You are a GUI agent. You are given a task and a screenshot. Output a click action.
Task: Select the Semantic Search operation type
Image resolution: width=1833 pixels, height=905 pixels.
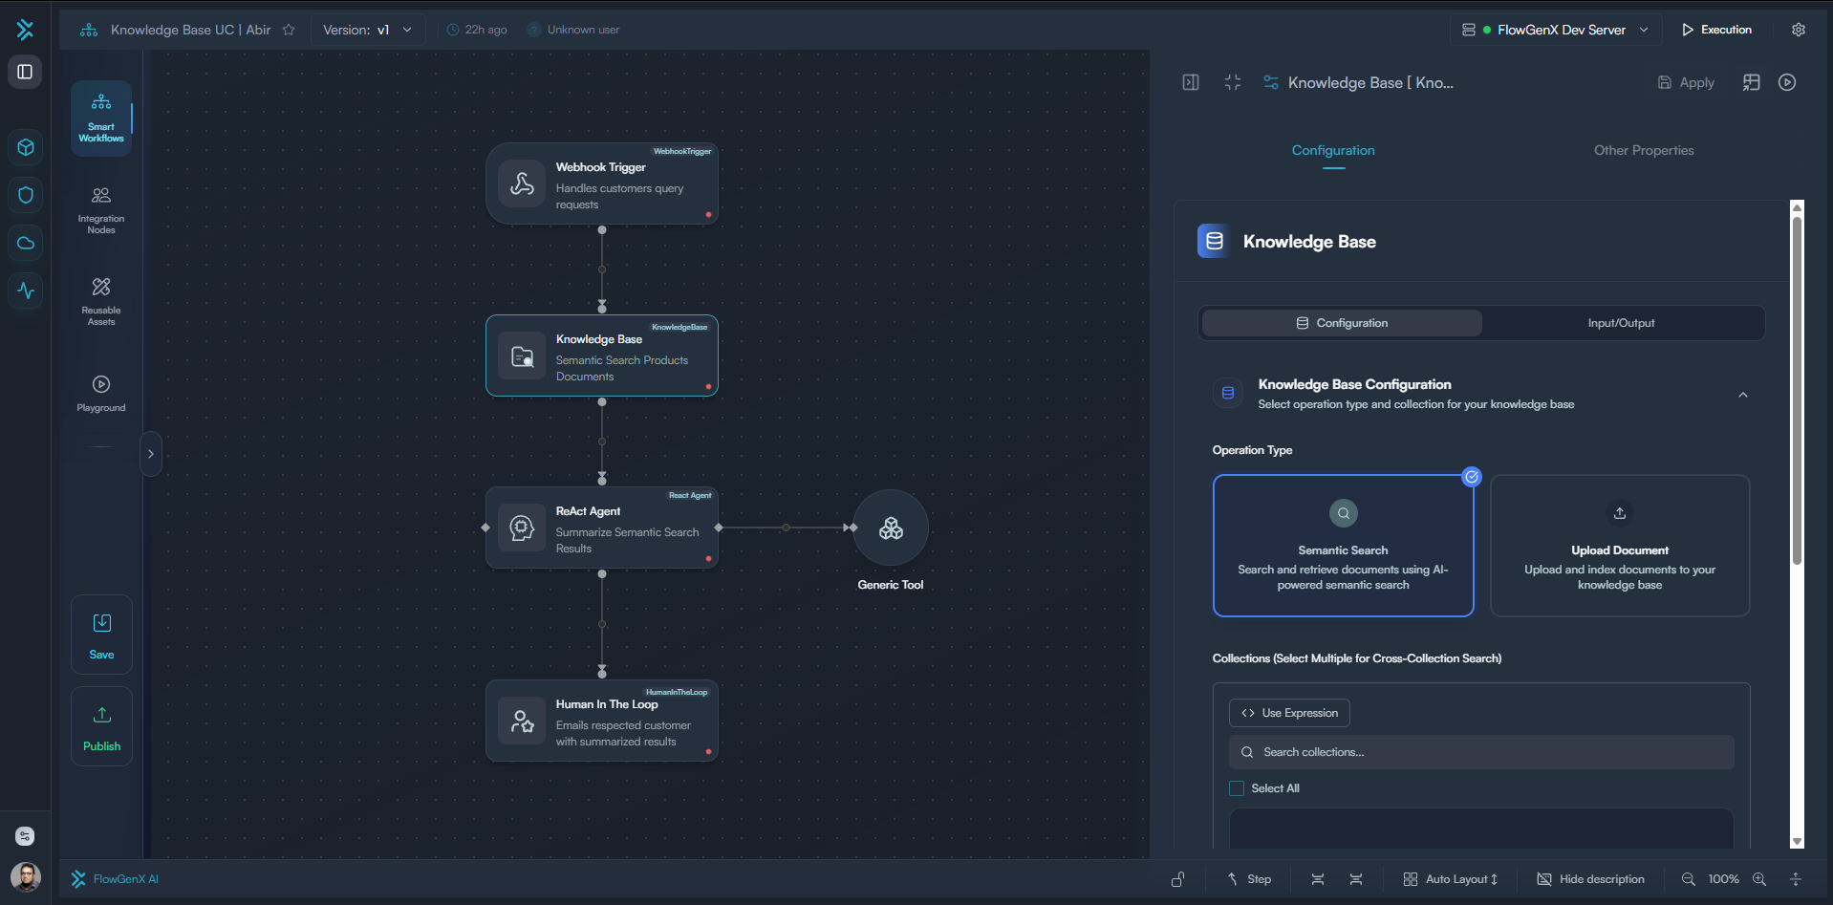coord(1343,546)
